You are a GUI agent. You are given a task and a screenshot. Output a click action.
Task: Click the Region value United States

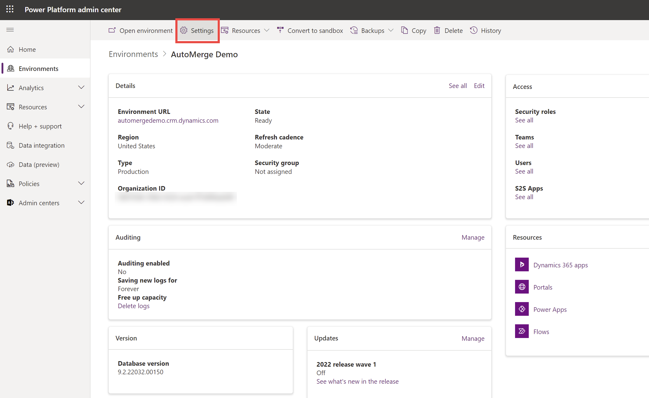tap(136, 146)
